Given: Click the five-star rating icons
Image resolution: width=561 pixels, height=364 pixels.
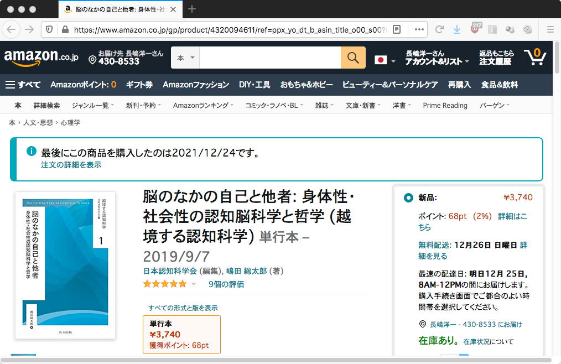Looking at the screenshot, I should (165, 284).
